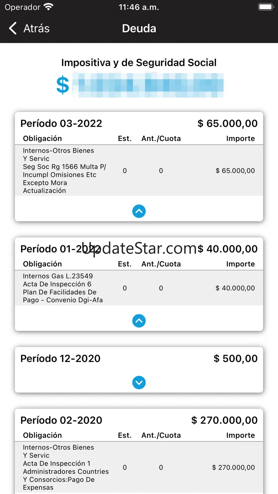This screenshot has height=494, width=278.
Task: Tap the 11:46 a.m. clock
Action: coord(139,7)
